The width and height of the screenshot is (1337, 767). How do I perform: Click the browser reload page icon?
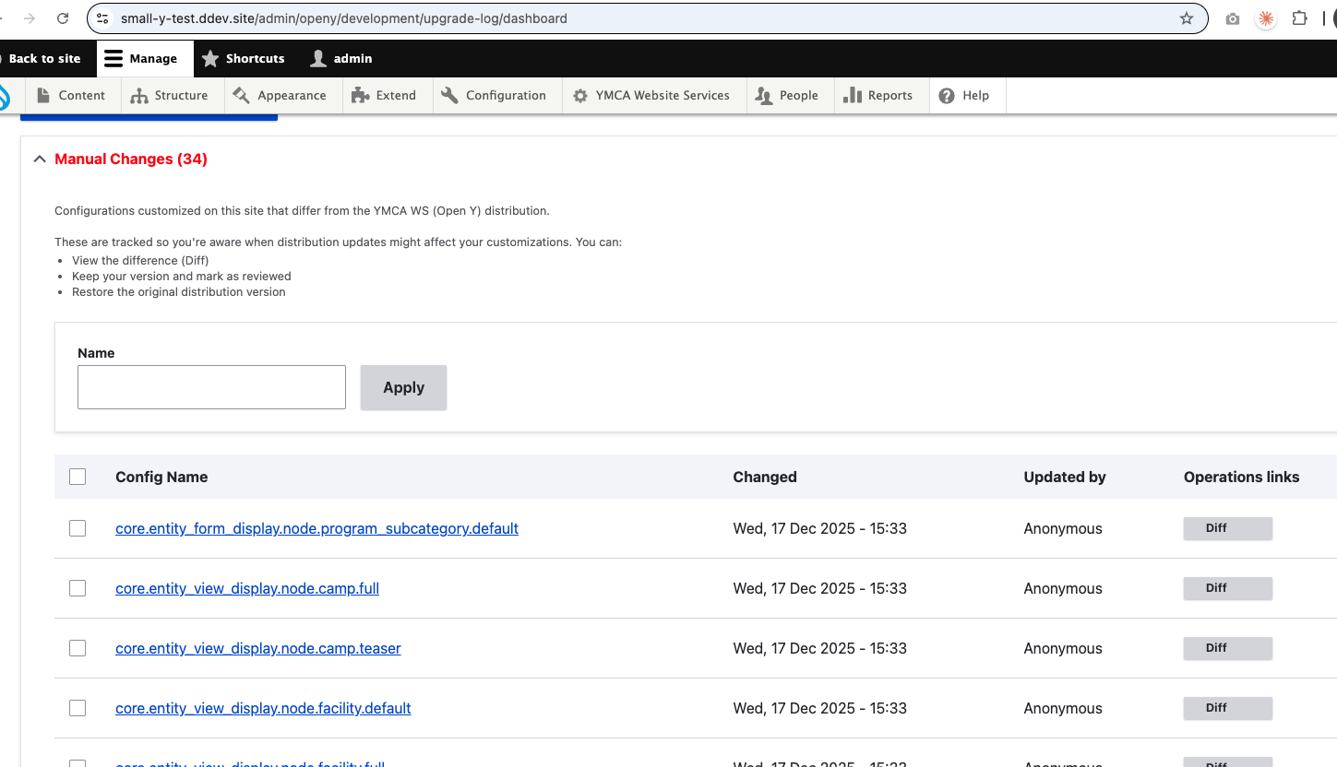(63, 18)
